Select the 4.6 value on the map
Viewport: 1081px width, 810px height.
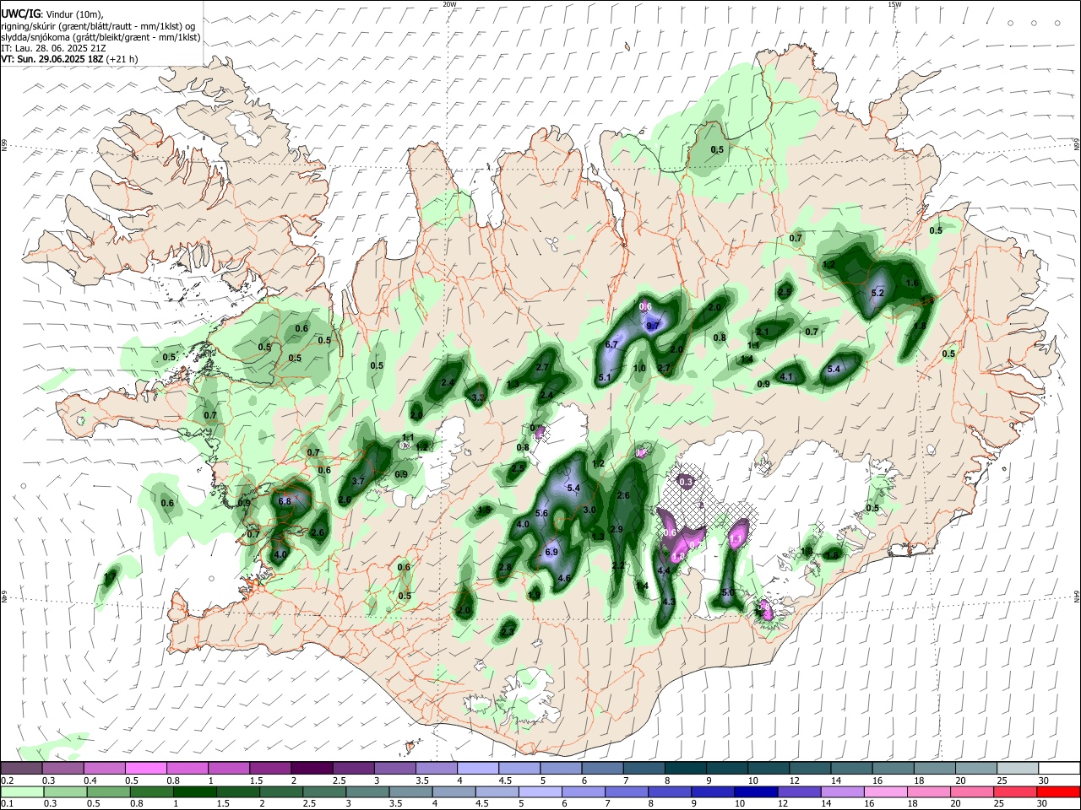pos(565,578)
